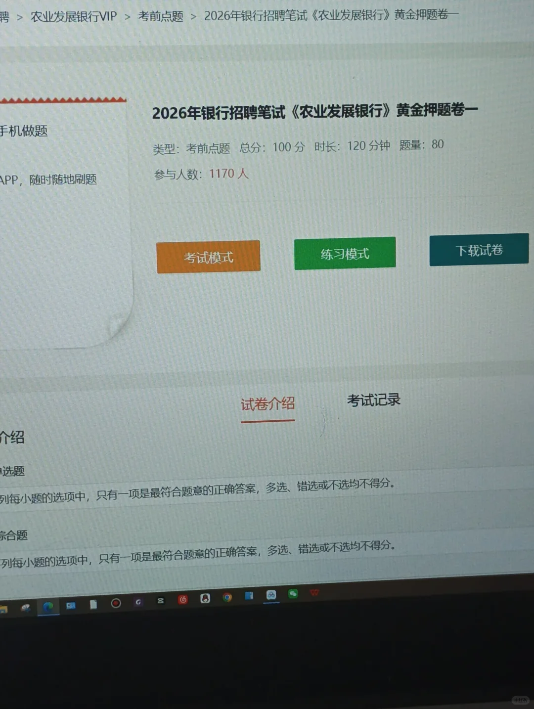Open the colorful paint-fan taskbar icon

25,608
